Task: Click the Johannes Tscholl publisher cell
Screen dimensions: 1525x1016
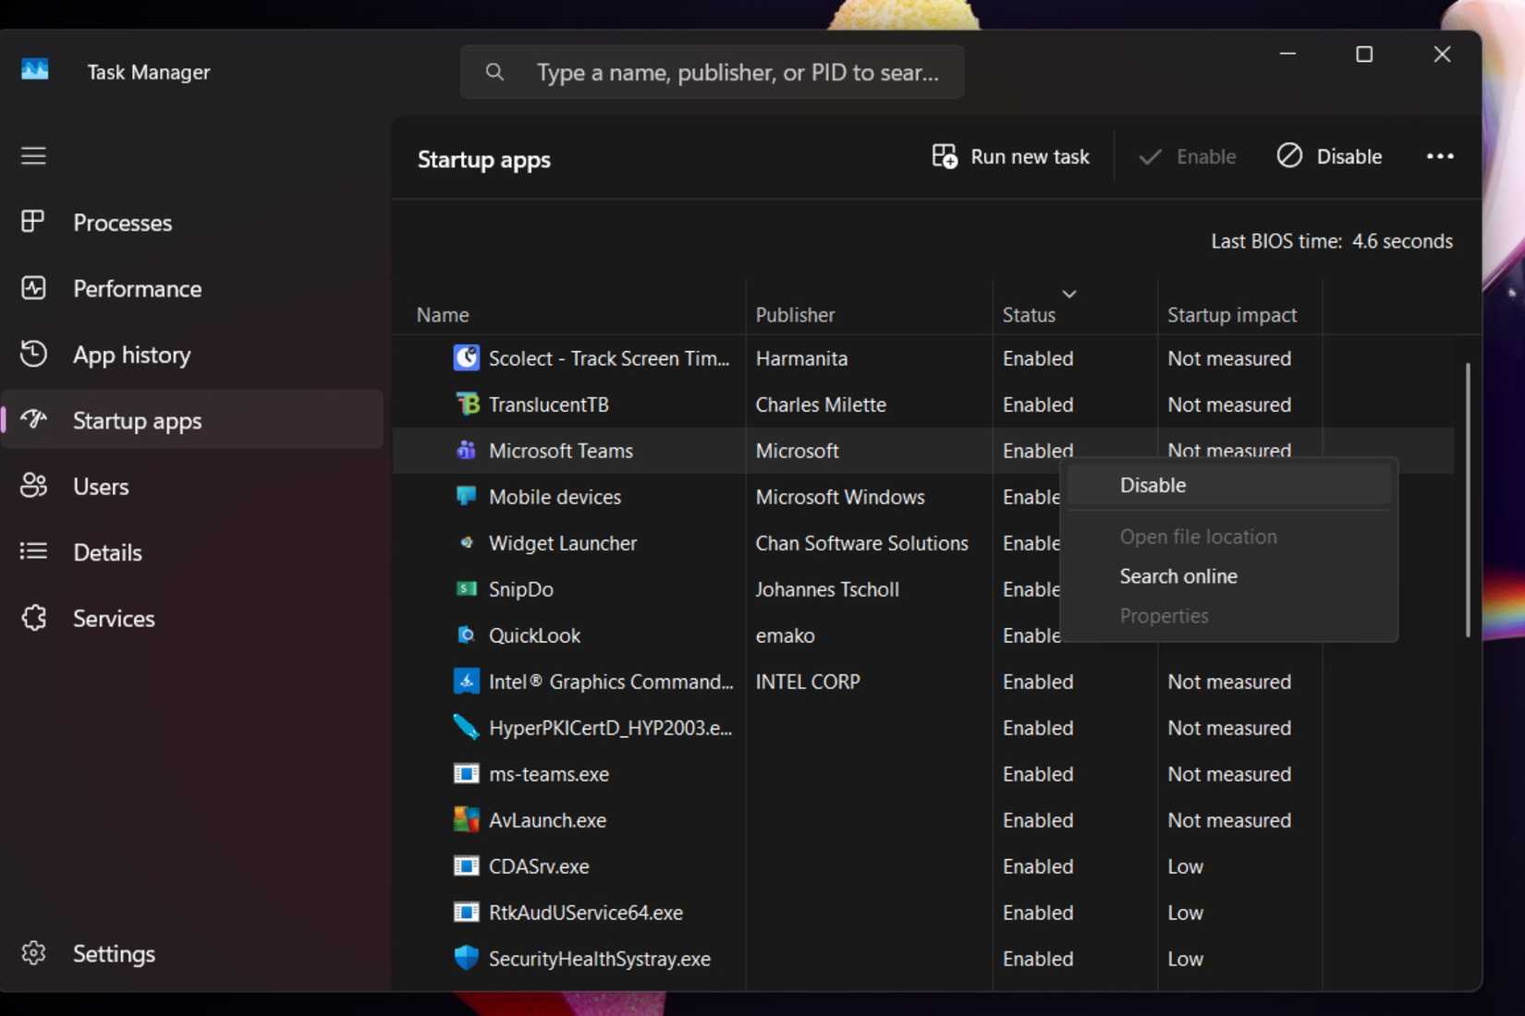Action: tap(827, 589)
